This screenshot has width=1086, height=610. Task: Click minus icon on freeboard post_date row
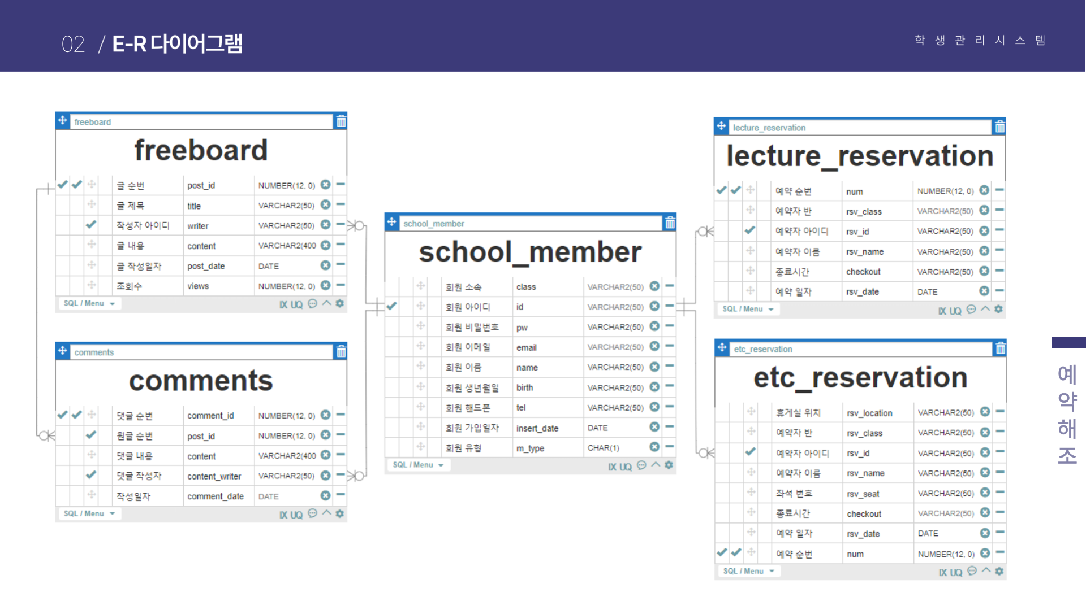(x=341, y=265)
